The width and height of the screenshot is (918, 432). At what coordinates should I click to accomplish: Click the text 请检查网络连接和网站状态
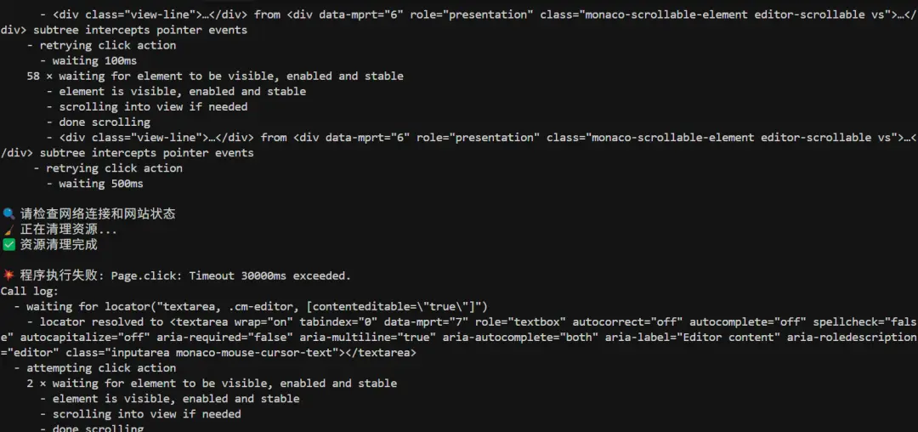(98, 213)
